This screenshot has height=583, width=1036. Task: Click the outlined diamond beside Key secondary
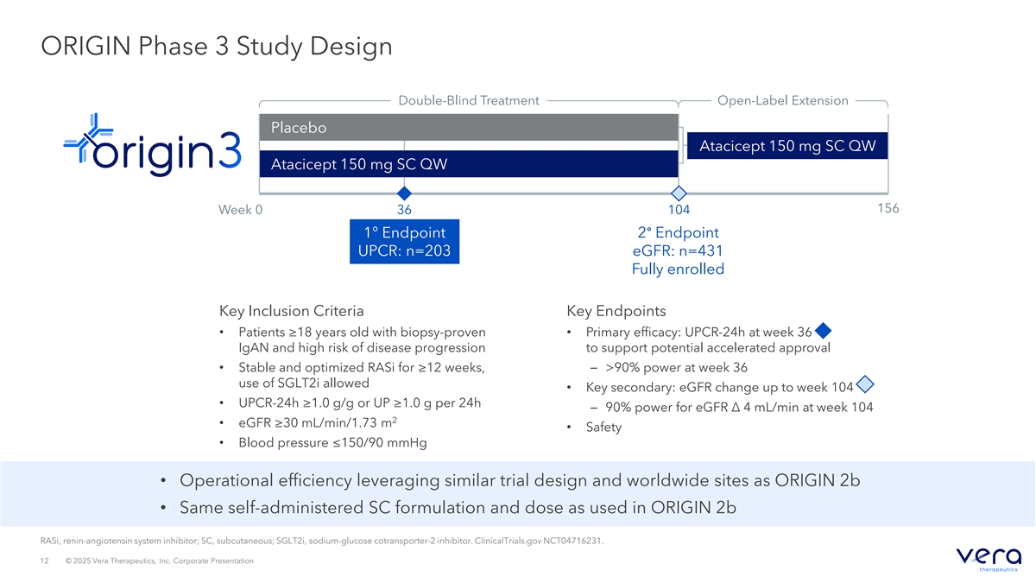(866, 384)
